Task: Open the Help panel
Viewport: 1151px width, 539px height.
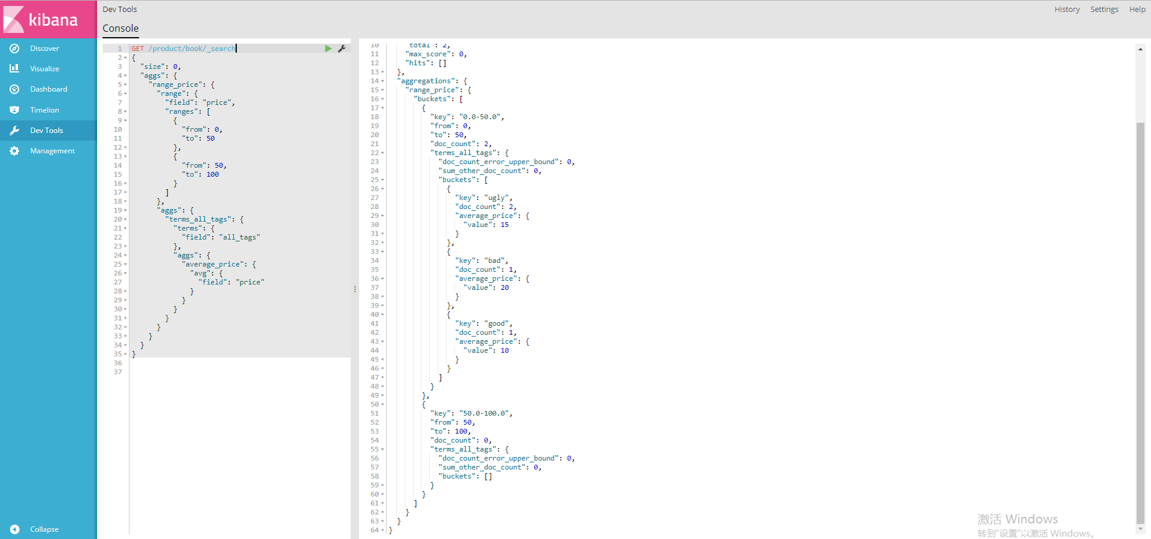Action: (x=1137, y=10)
